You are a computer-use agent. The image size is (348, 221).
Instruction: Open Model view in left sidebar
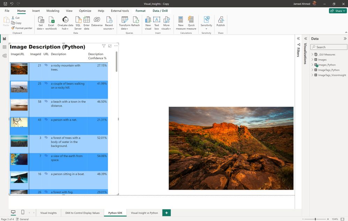click(5, 56)
